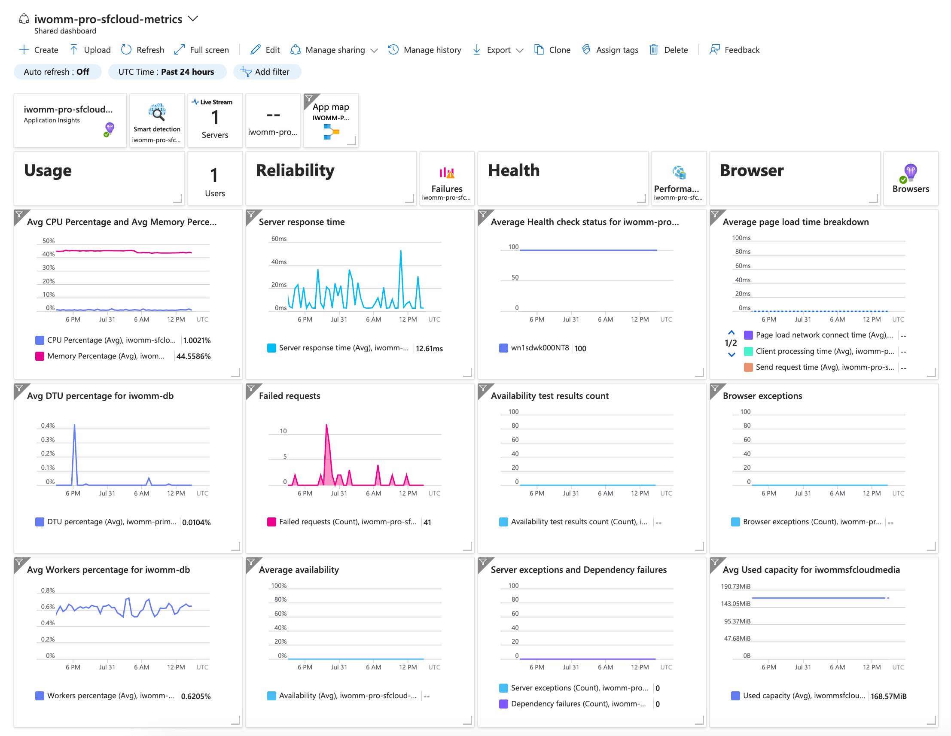Go to previous legend page in page load tile
This screenshot has width=951, height=736.
point(731,333)
